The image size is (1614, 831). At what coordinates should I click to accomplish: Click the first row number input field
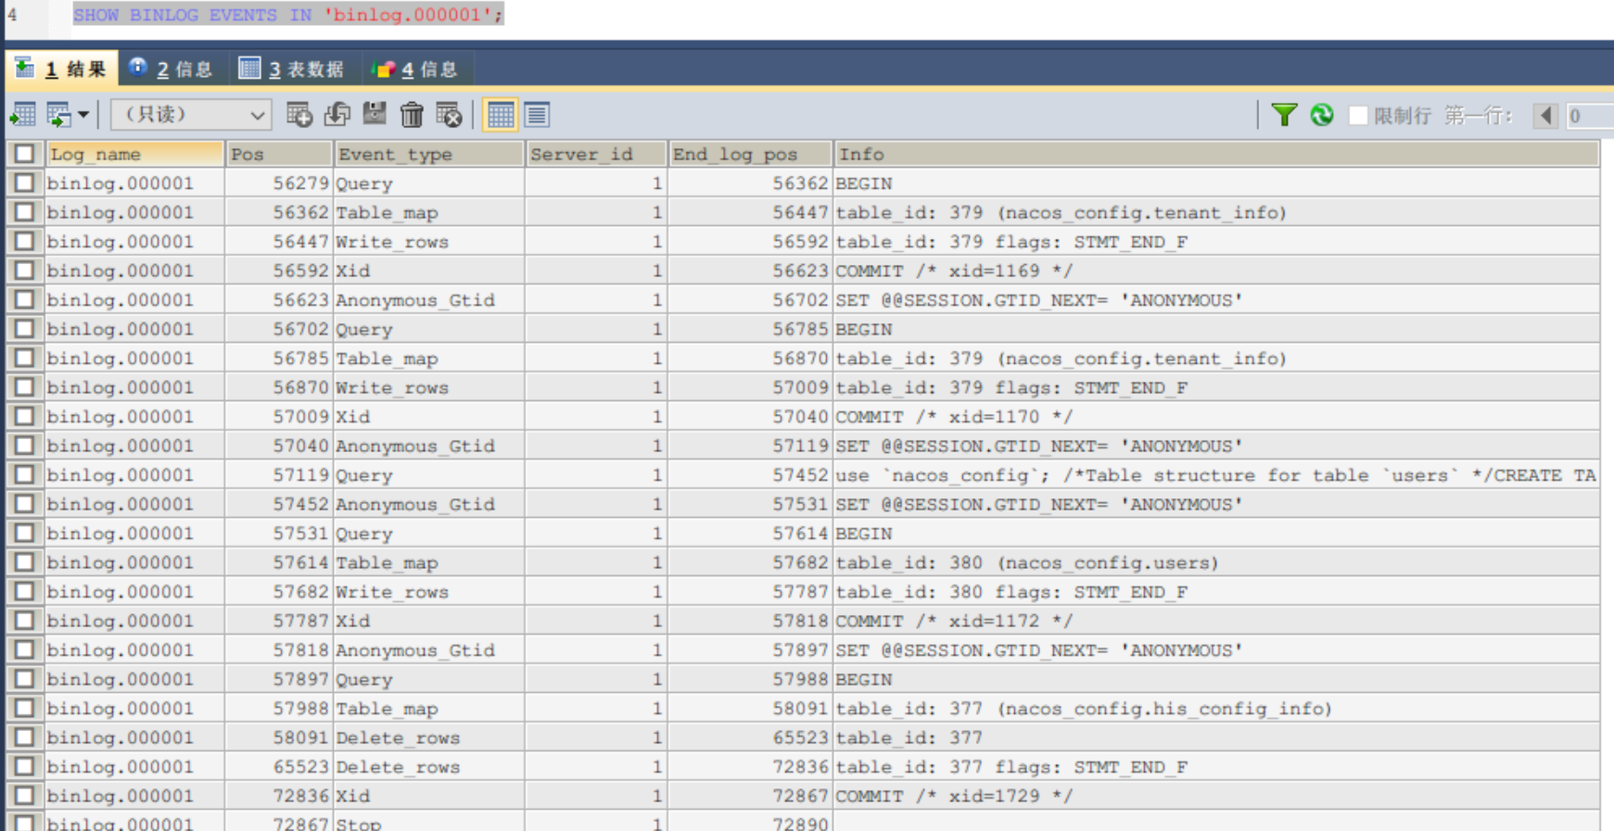click(x=1589, y=116)
